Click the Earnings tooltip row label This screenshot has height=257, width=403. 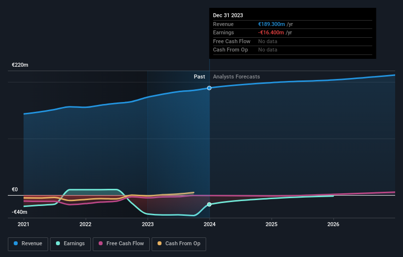tap(223, 32)
